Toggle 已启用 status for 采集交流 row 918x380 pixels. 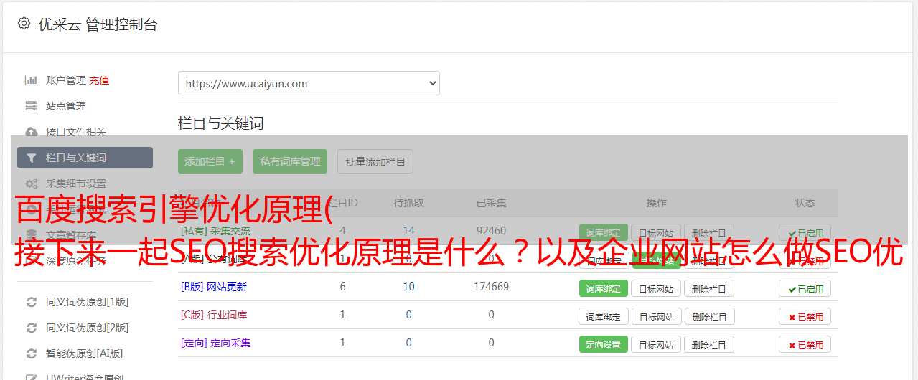pyautogui.click(x=805, y=232)
